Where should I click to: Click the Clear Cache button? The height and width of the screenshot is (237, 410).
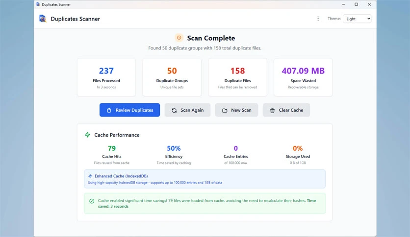286,110
